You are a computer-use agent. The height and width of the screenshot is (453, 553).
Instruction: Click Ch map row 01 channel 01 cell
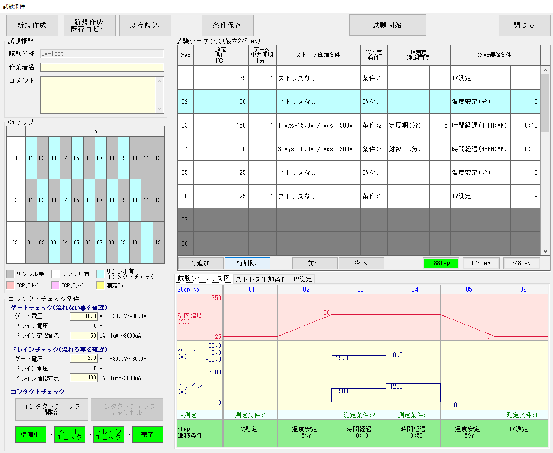pos(31,158)
